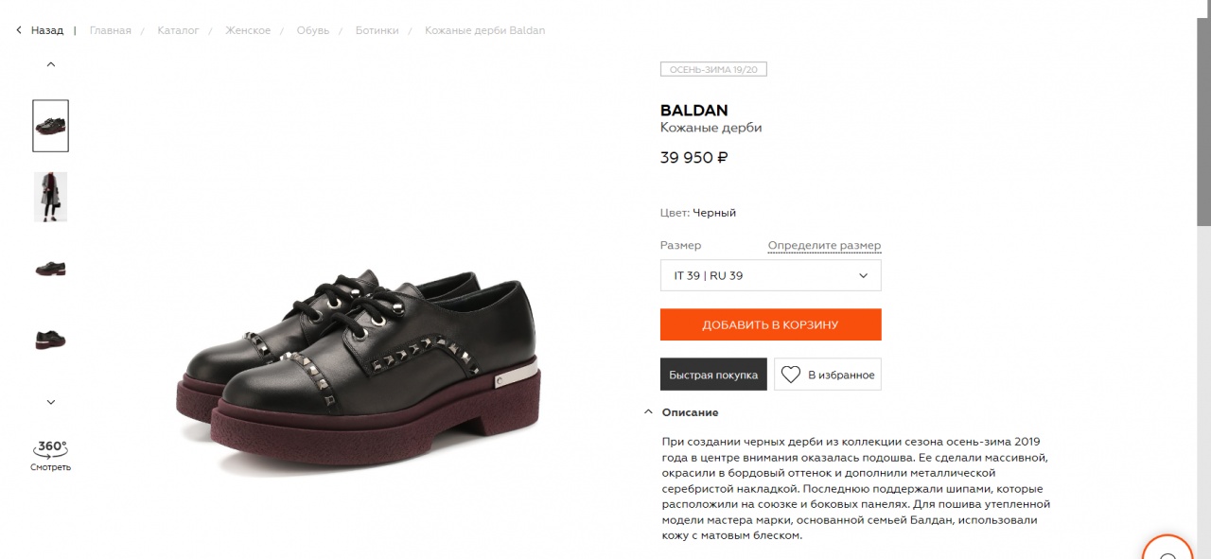
Task: Click the 360° view icon
Action: 51,448
